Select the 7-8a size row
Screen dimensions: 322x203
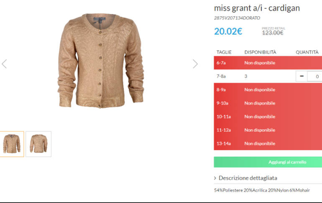coord(268,76)
